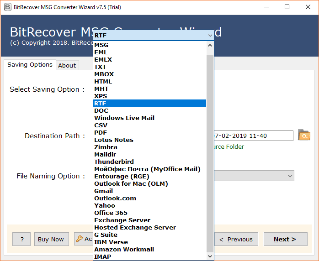Click the Next > button
319x261 pixels.
[286, 239]
